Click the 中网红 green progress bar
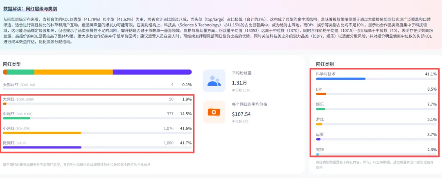This screenshot has height=178, width=442. (16, 119)
